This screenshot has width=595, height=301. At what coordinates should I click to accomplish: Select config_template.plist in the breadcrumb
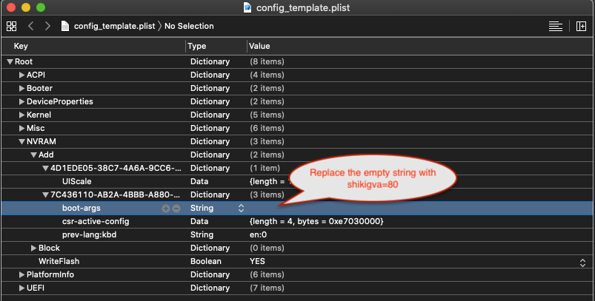click(115, 26)
